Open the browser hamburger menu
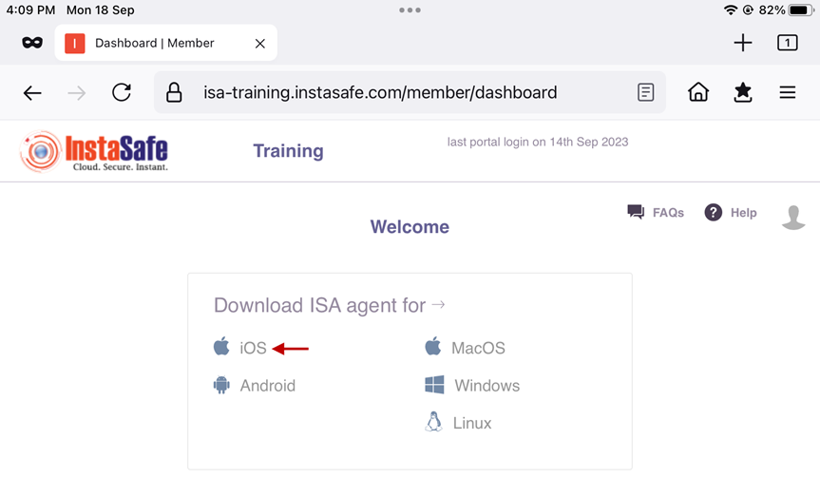The image size is (820, 497). click(787, 92)
